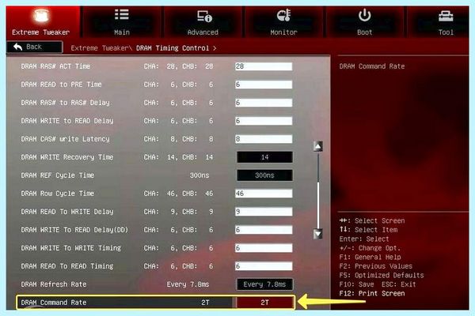Click the Enter: Select hint
This screenshot has height=316, width=475.
364,239
